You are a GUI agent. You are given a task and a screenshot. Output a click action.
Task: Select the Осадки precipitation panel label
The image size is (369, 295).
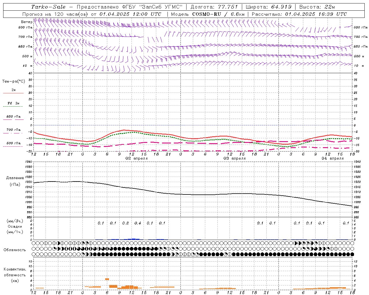pos(15,226)
